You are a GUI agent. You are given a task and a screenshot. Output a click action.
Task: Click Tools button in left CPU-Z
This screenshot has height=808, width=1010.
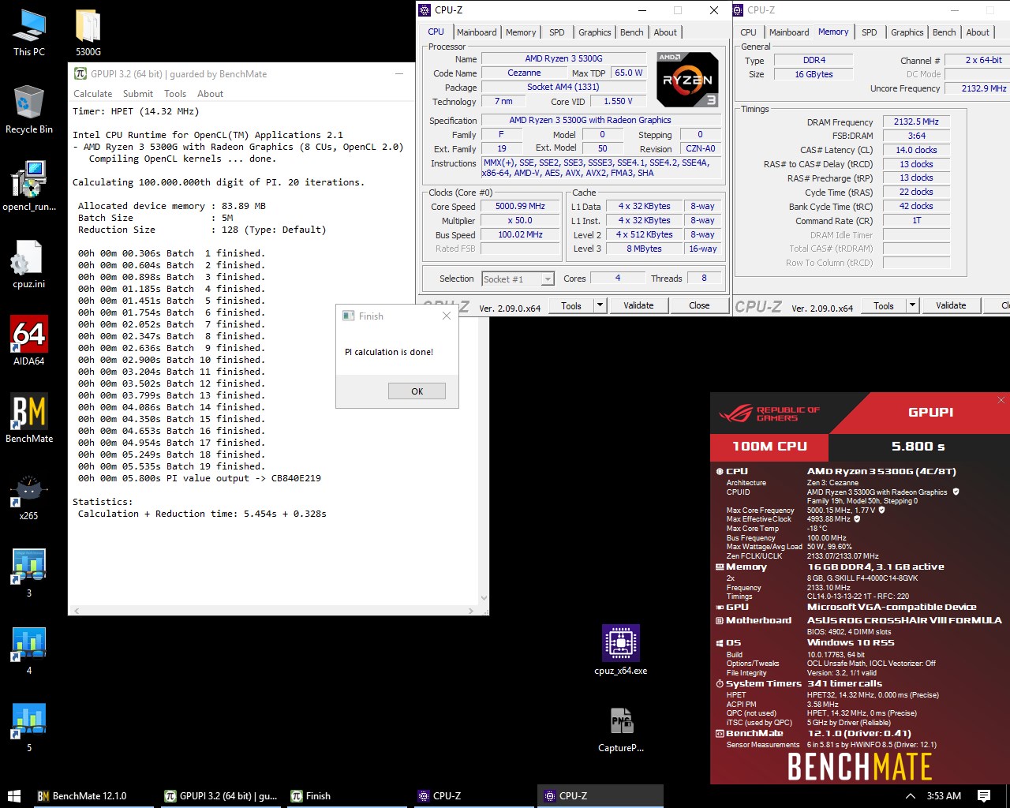tap(571, 305)
